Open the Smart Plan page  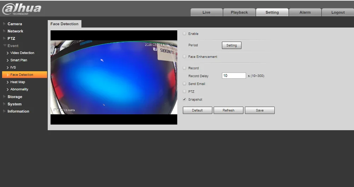[18, 60]
